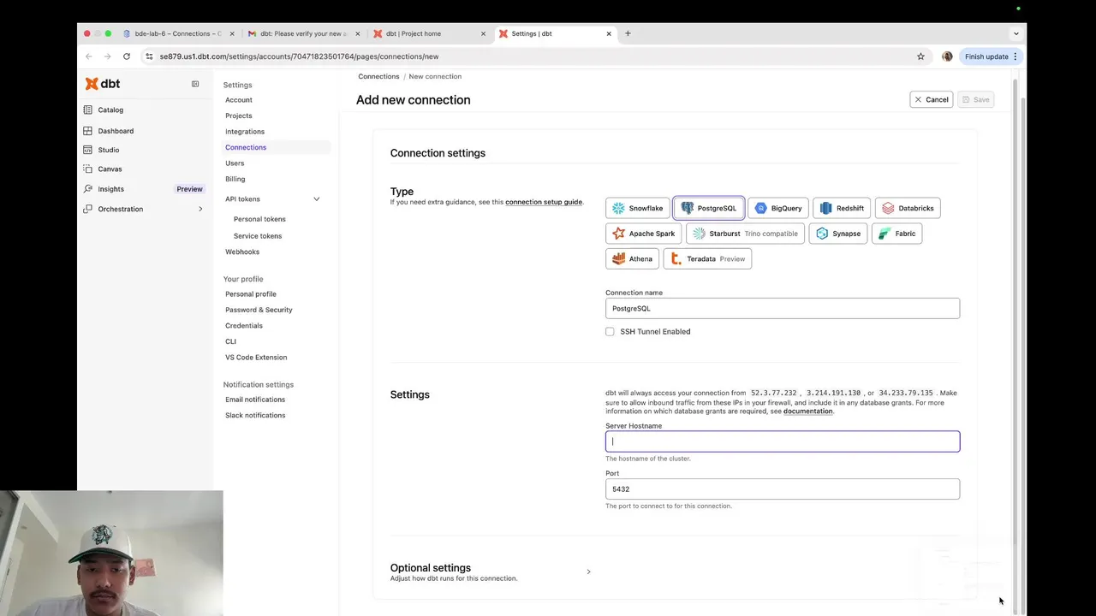
Task: Select Redshift connection type
Action: pyautogui.click(x=842, y=208)
